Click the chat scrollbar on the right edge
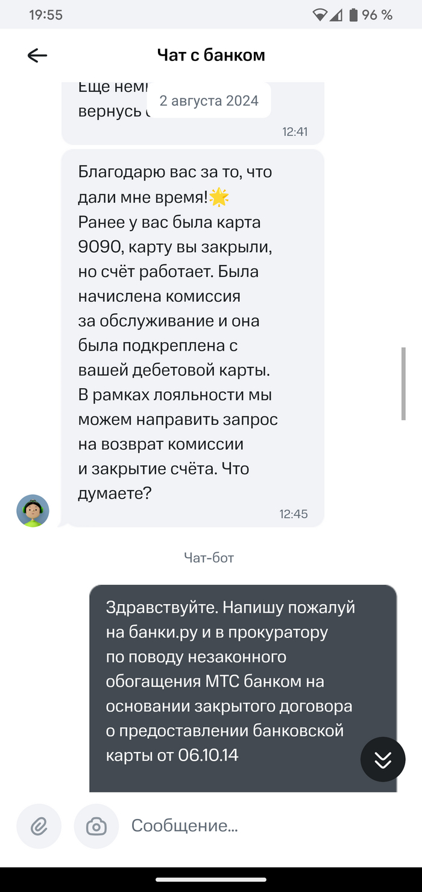 [403, 383]
